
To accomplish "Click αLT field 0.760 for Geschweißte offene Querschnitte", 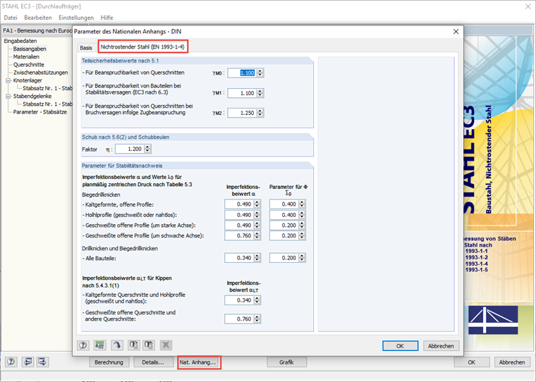I will click(239, 319).
